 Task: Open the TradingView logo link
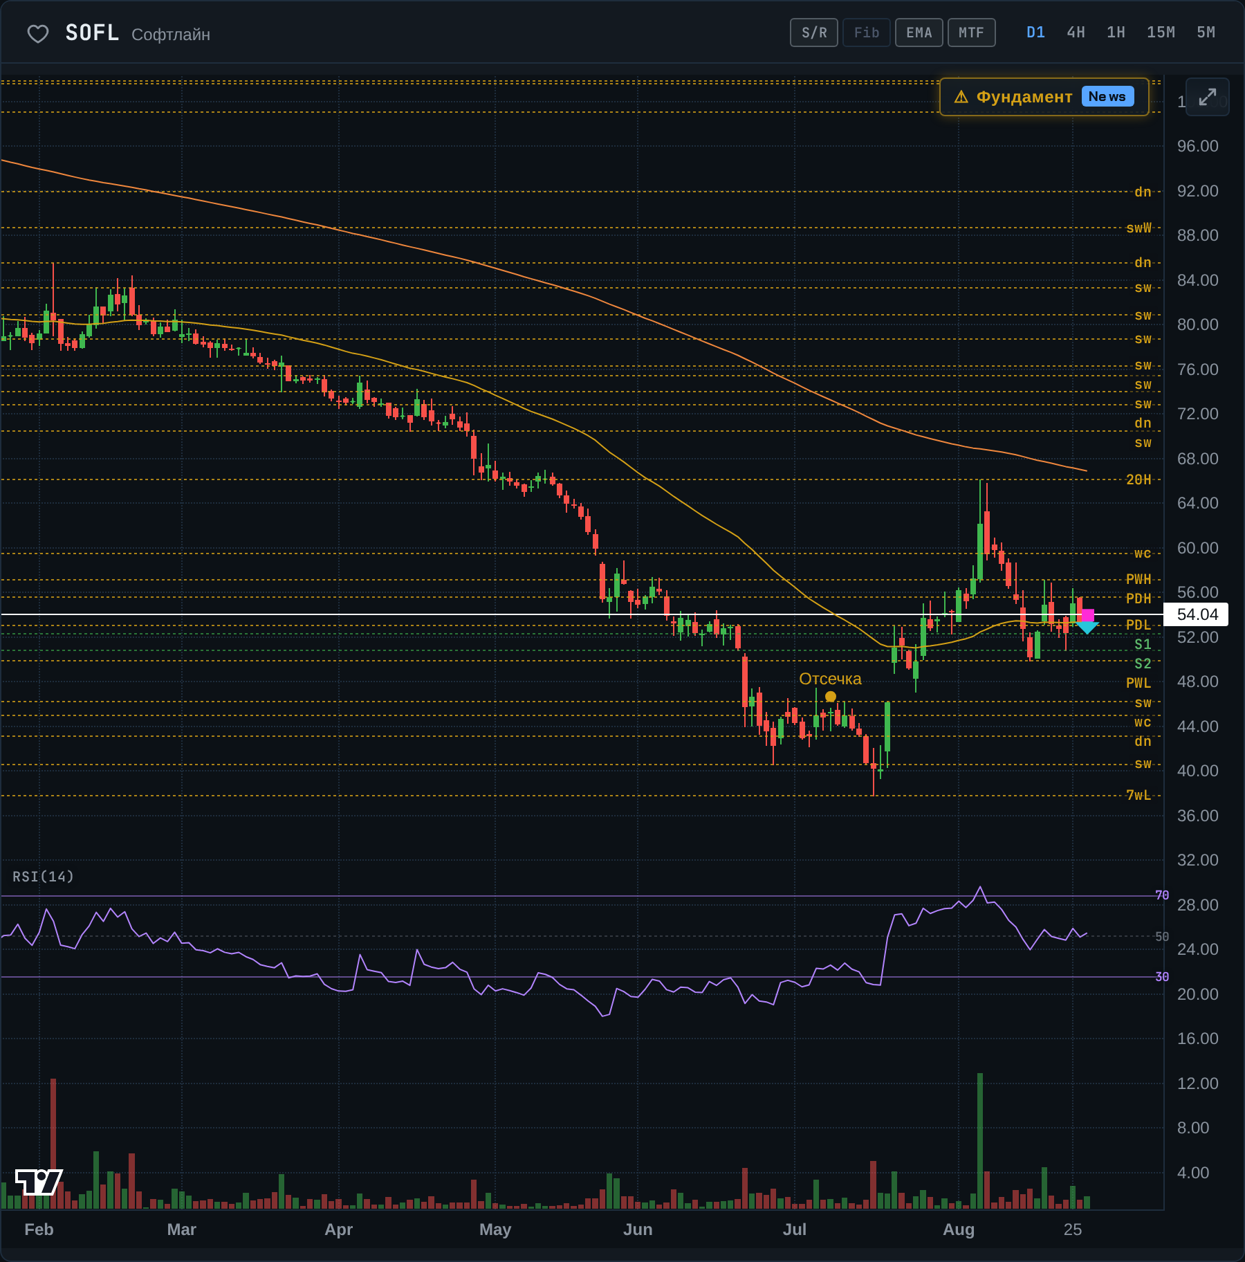39,1182
